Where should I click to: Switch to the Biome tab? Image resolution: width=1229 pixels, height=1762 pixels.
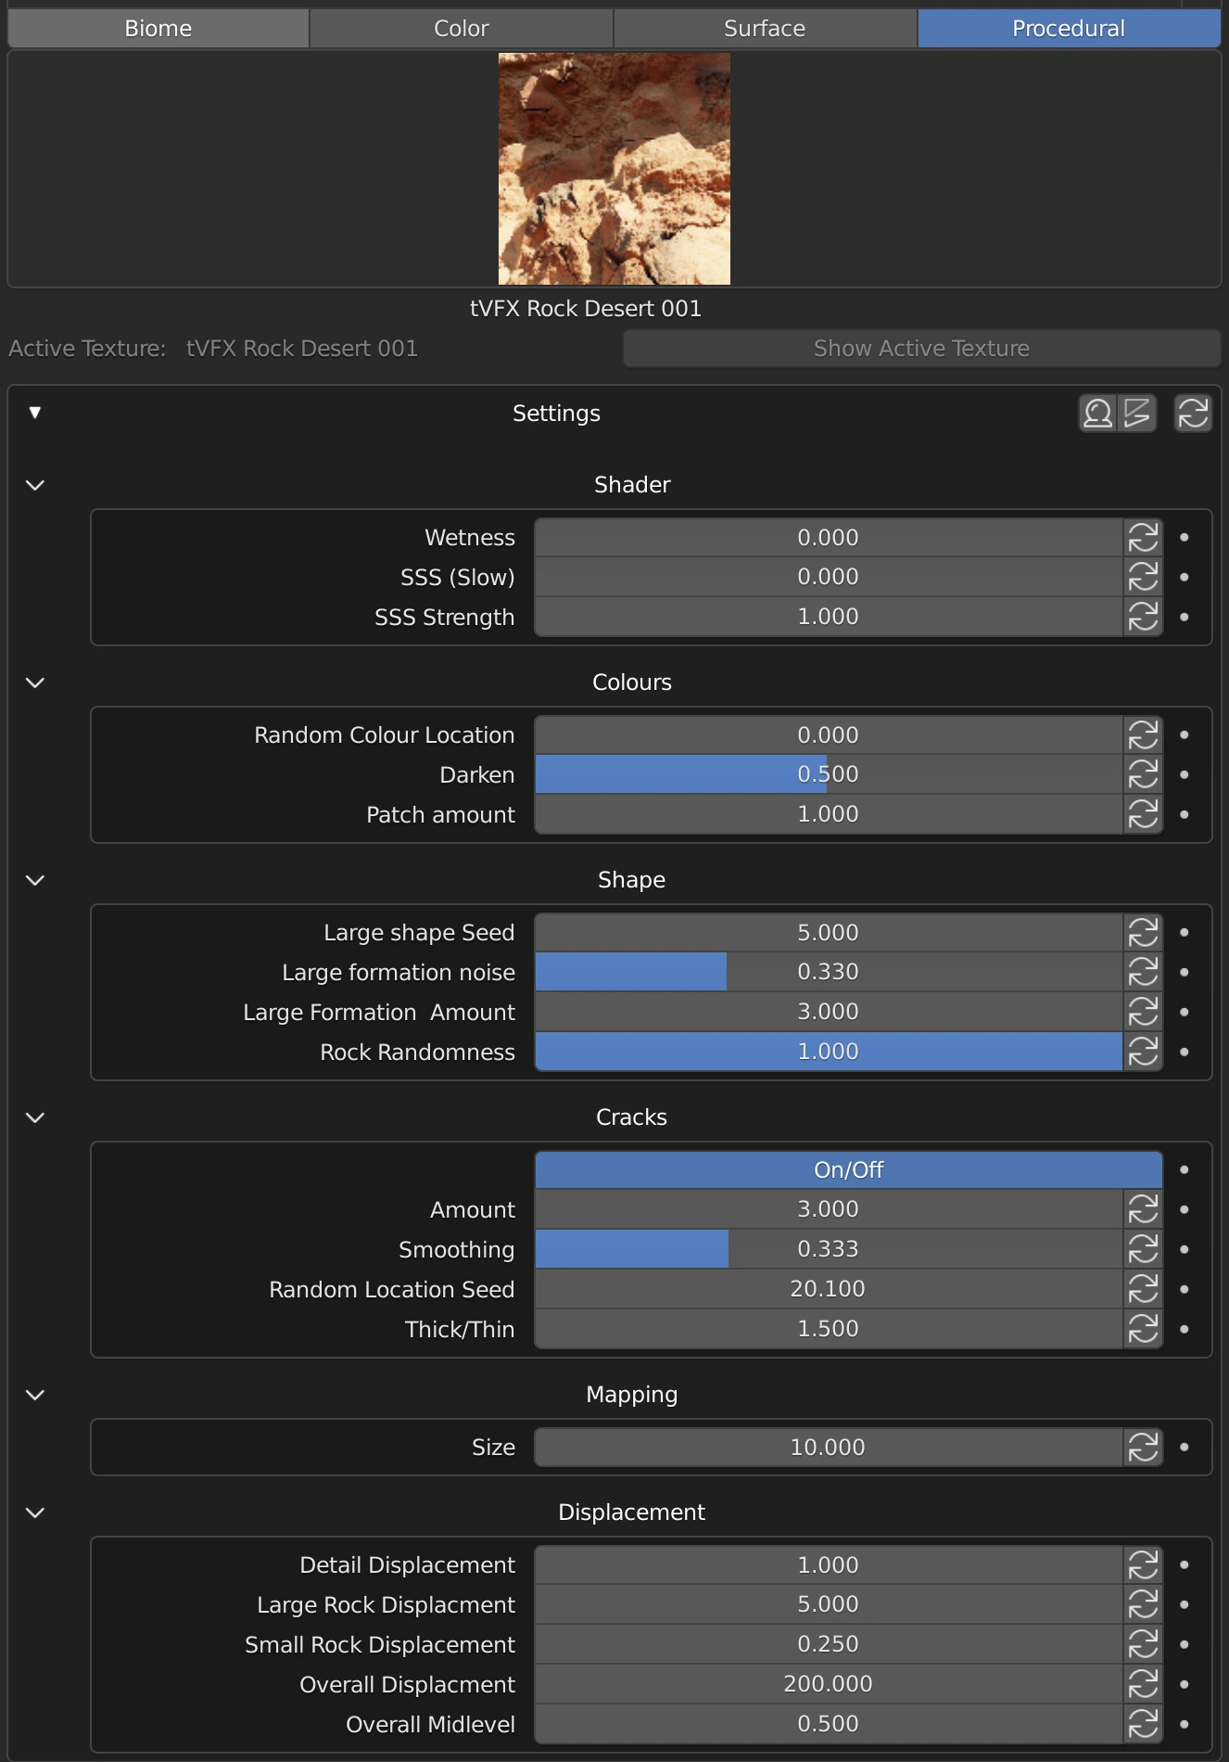158,29
